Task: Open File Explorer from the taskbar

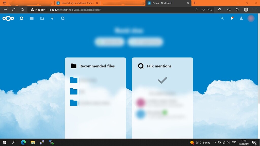Action: pyautogui.click(x=32, y=142)
